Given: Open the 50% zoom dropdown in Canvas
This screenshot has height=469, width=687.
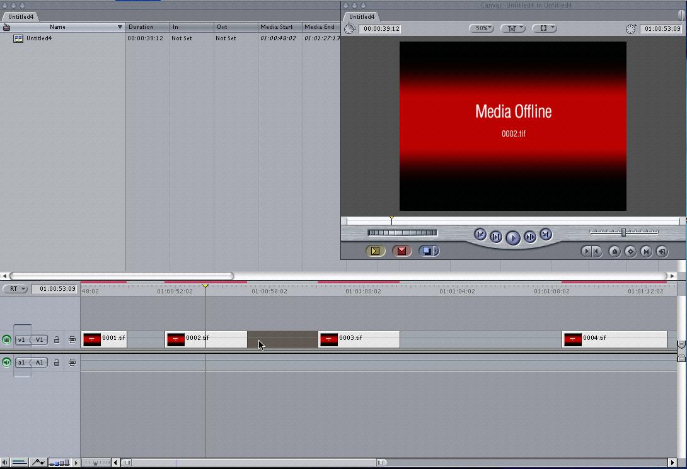Looking at the screenshot, I should click(x=482, y=28).
